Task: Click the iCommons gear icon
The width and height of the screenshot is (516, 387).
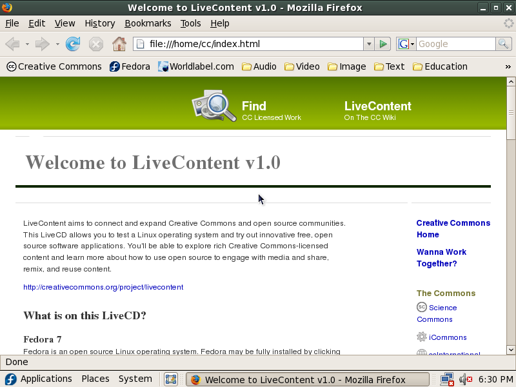Action: click(x=422, y=337)
